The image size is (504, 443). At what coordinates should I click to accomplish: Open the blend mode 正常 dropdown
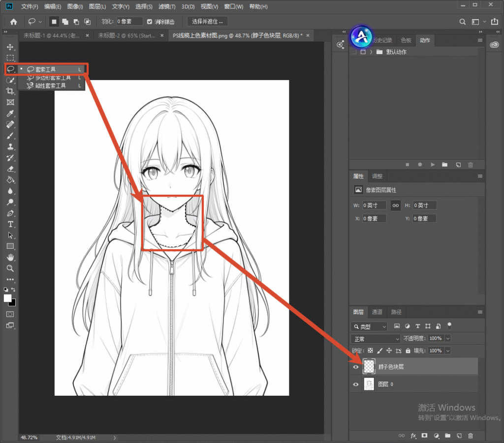[x=376, y=339]
